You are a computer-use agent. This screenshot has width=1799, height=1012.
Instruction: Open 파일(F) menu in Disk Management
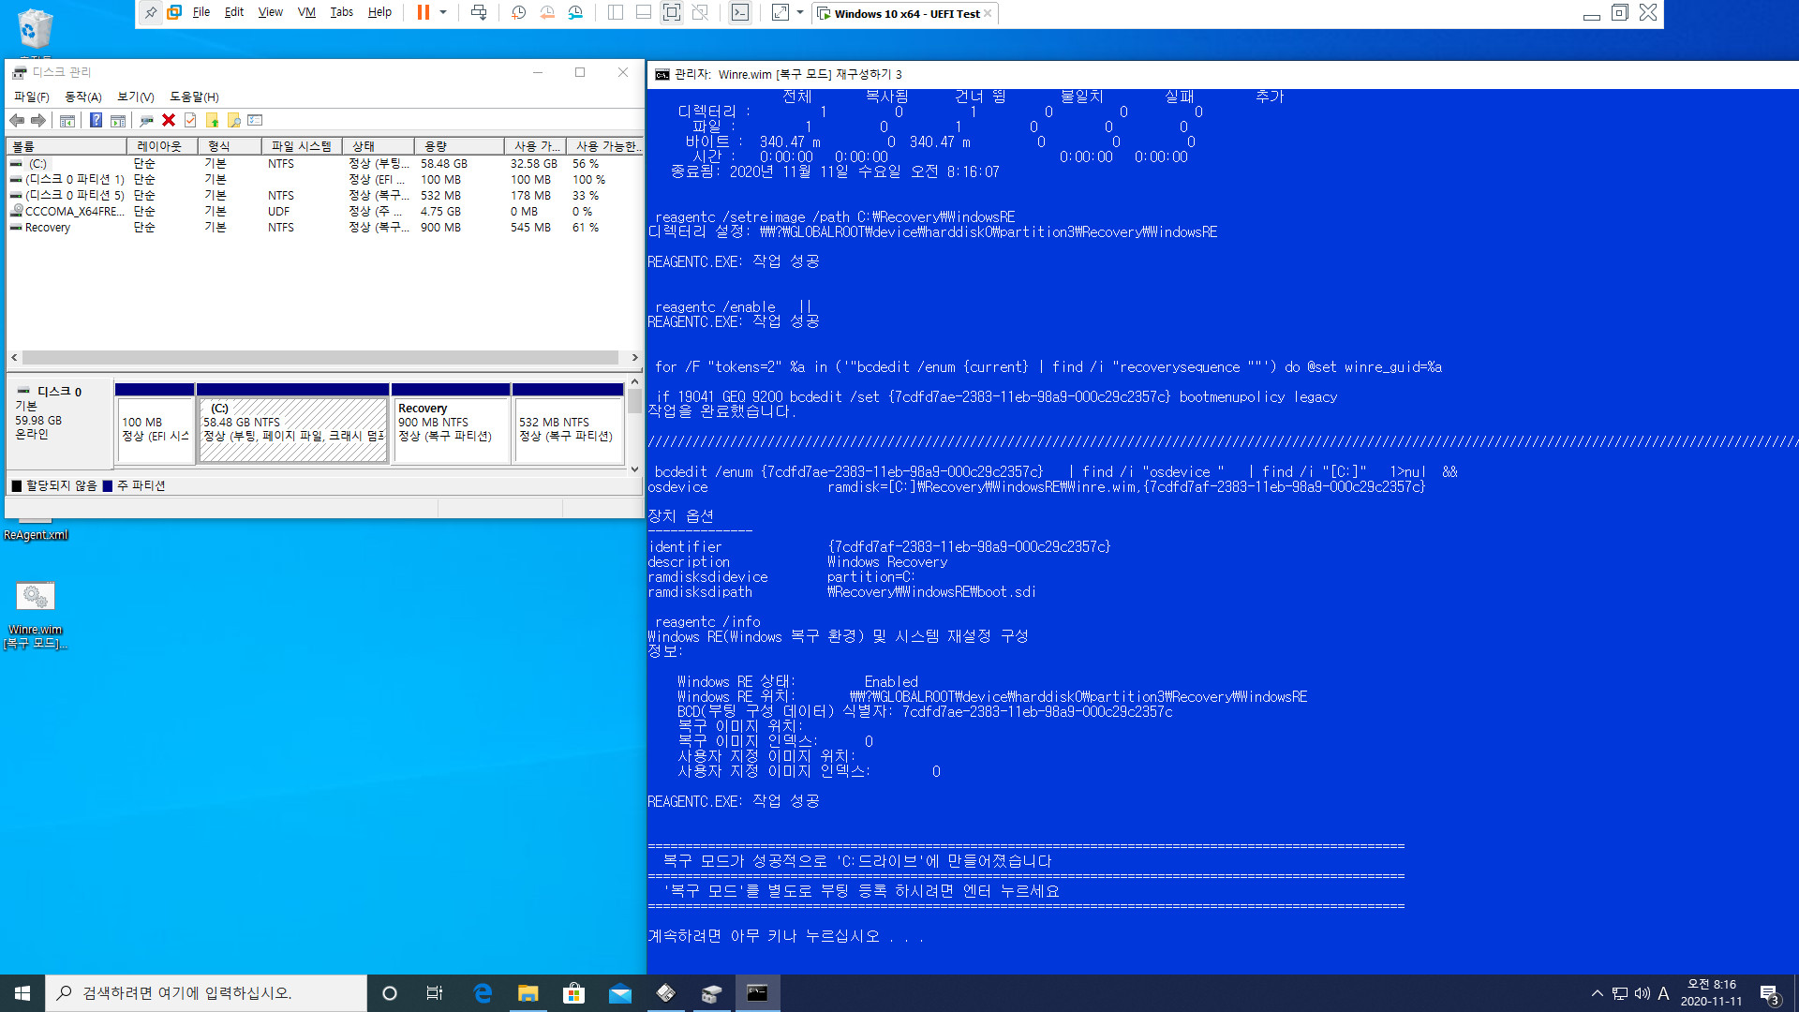[32, 97]
